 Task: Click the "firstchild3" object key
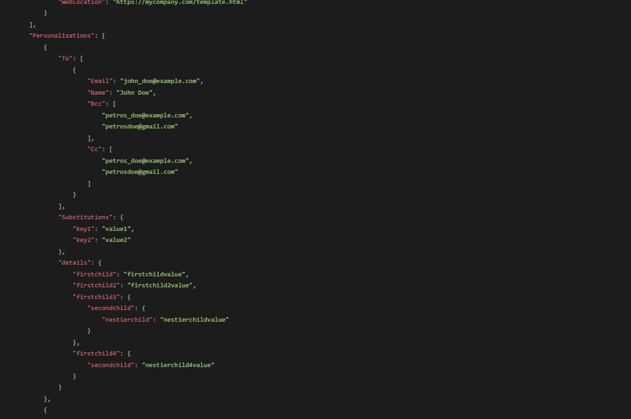click(x=95, y=297)
